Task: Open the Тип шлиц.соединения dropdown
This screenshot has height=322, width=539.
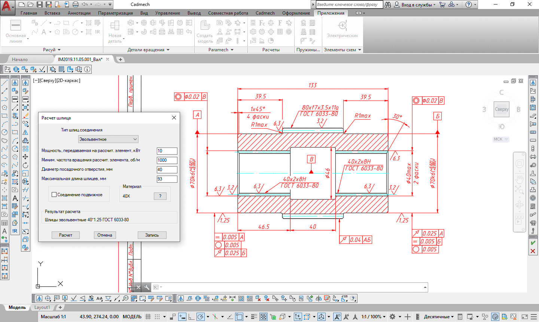Action: 108,139
